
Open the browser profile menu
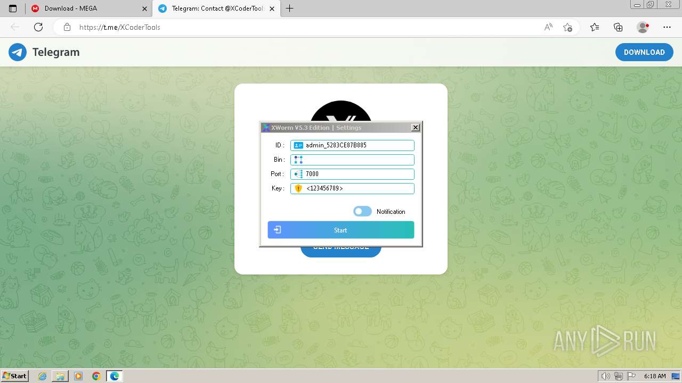coord(643,27)
